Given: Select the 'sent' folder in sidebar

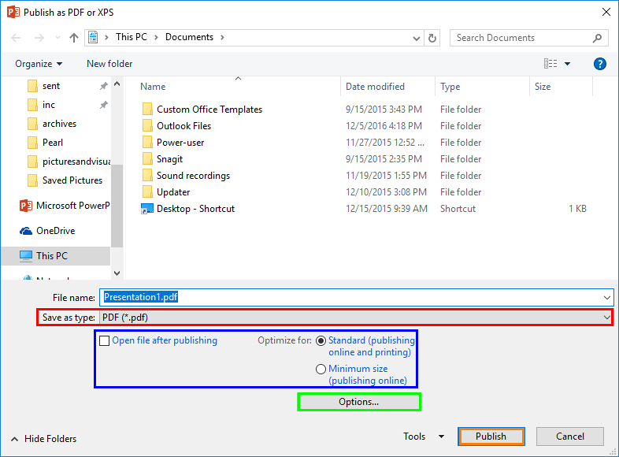Looking at the screenshot, I should coord(51,86).
